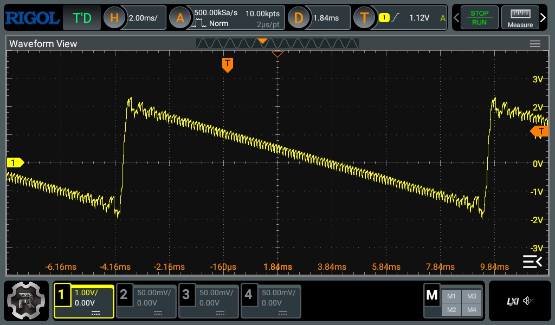Click channel 1 1.00V/ vertical scale
The width and height of the screenshot is (555, 325).
click(x=86, y=292)
